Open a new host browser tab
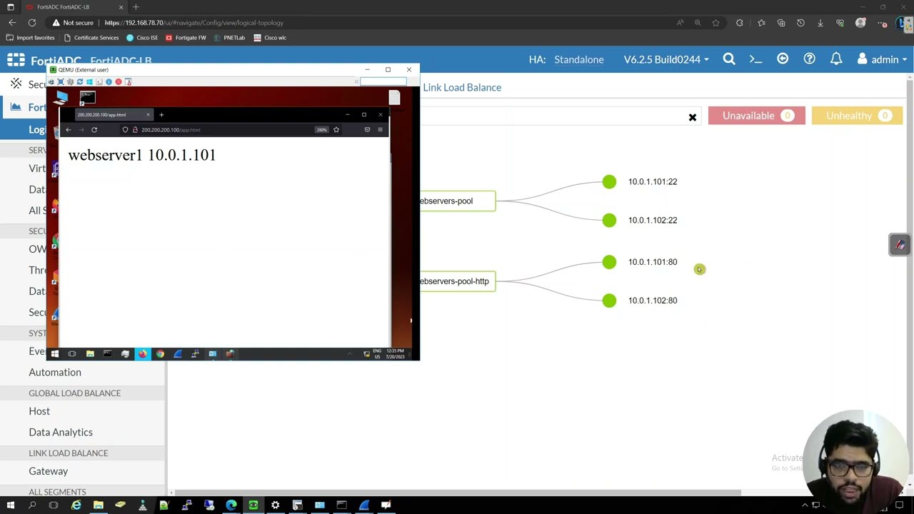This screenshot has width=914, height=514. click(136, 7)
